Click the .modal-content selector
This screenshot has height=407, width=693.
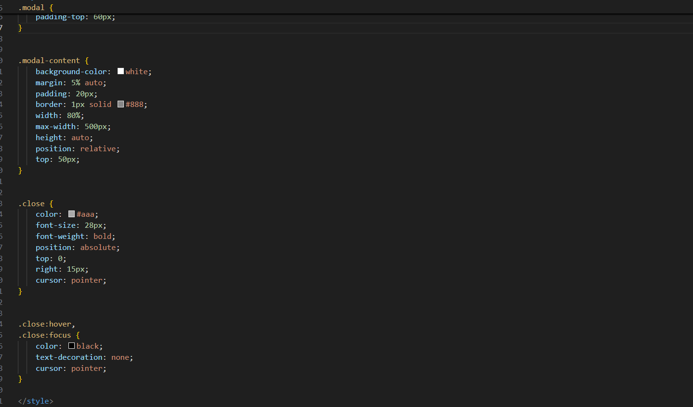pyautogui.click(x=49, y=61)
